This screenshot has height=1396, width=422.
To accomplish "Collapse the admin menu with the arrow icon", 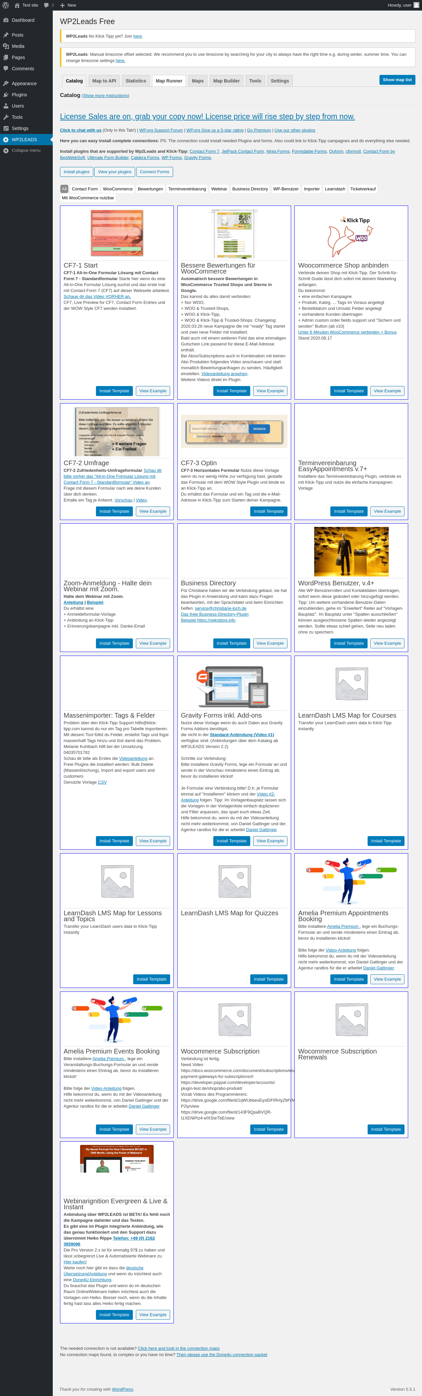I will (6, 151).
